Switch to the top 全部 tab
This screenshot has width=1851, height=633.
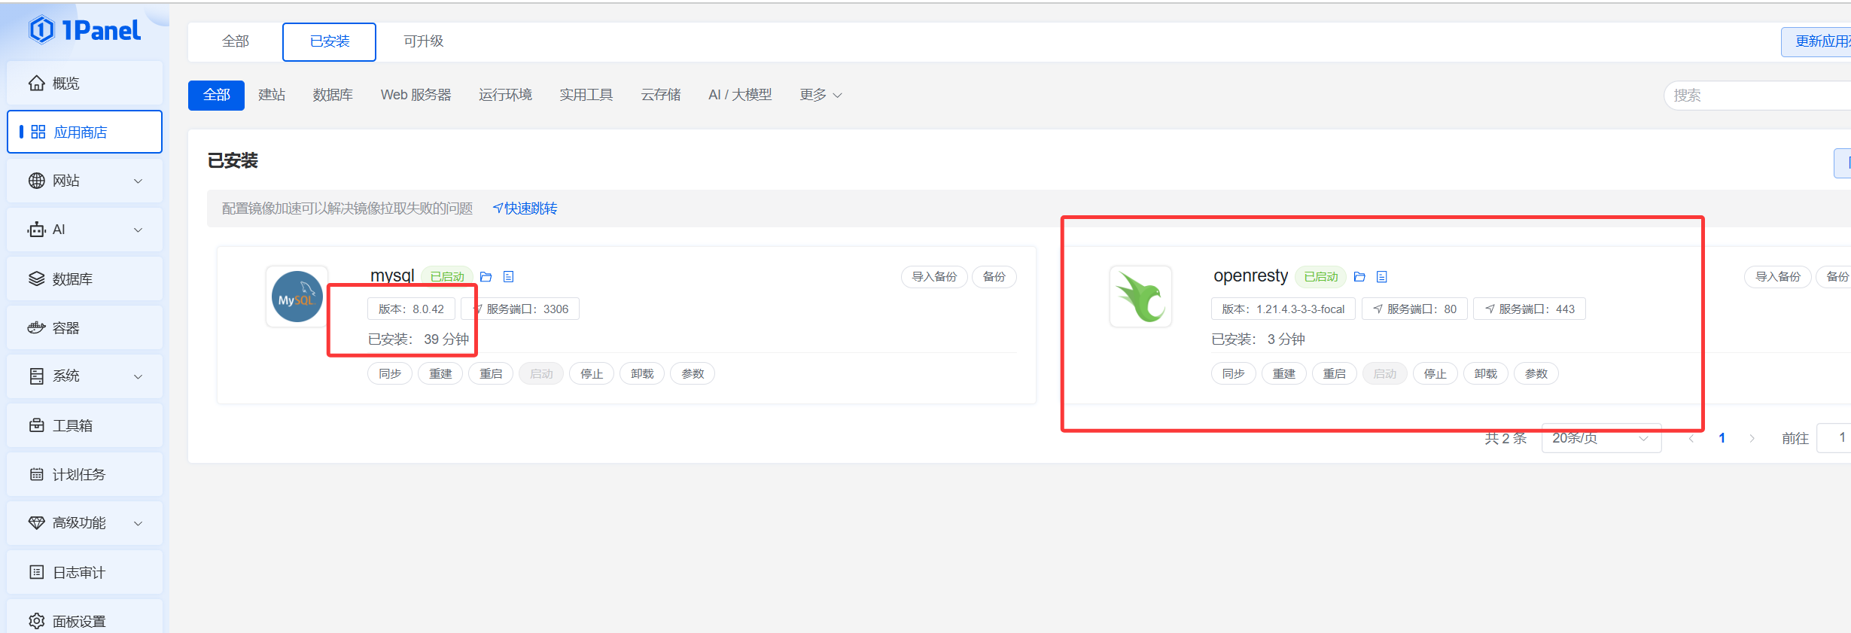coord(236,41)
